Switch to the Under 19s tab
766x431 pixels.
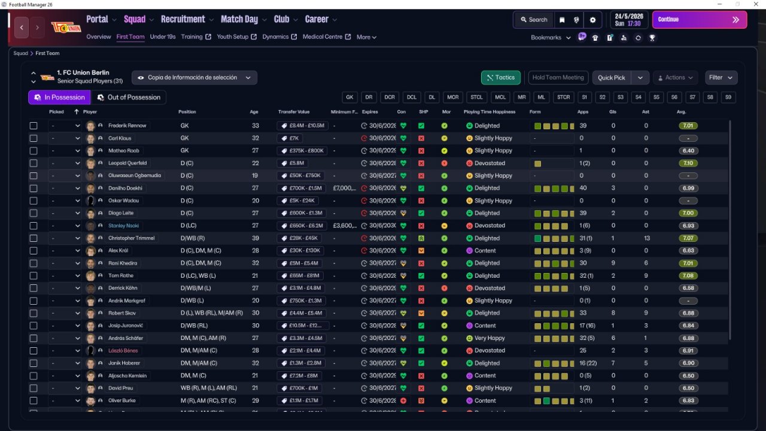[x=163, y=37]
